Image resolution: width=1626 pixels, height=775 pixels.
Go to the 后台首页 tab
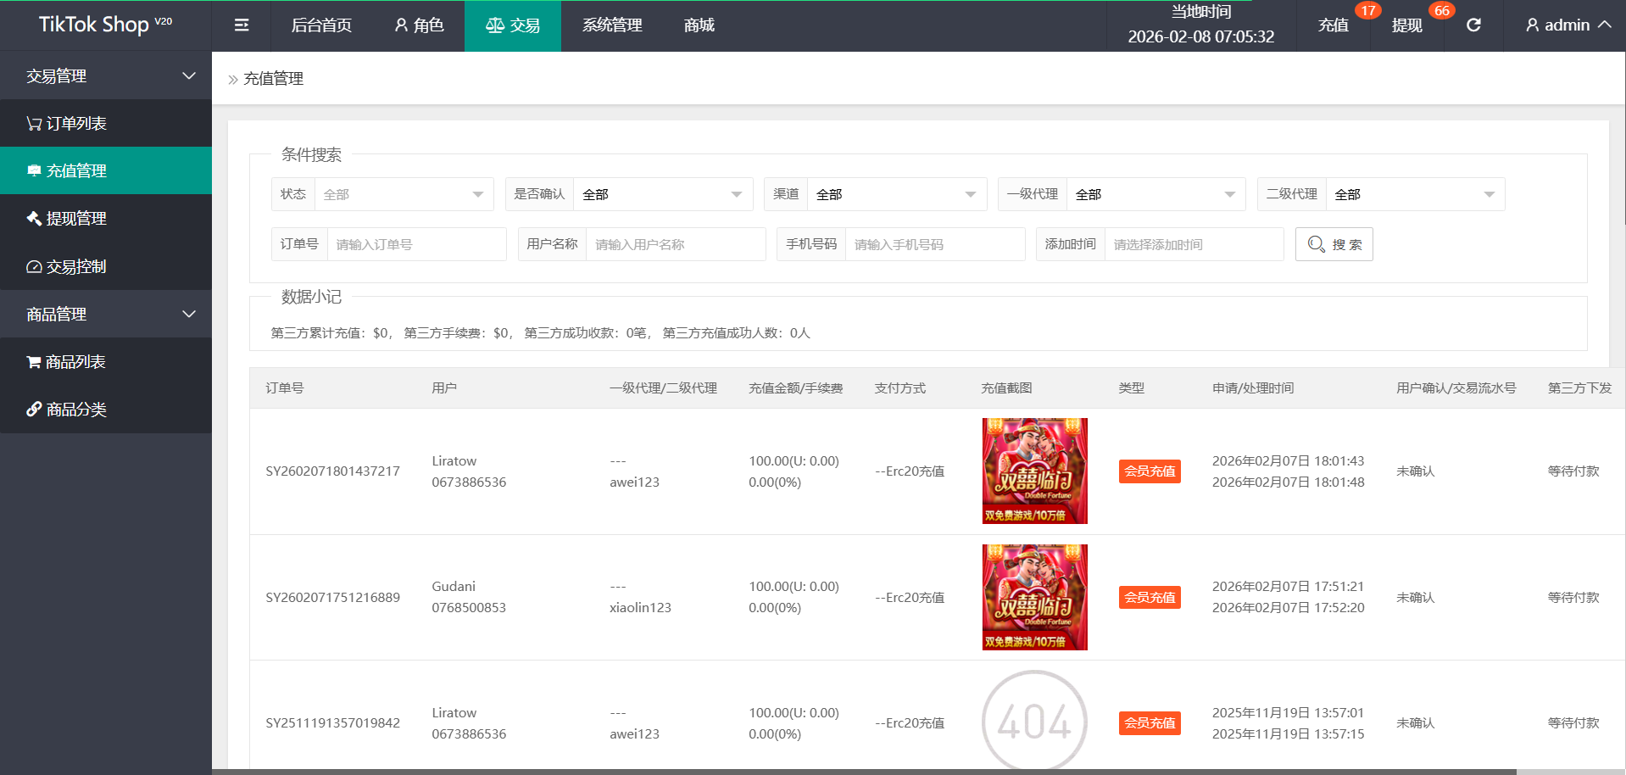click(x=321, y=25)
